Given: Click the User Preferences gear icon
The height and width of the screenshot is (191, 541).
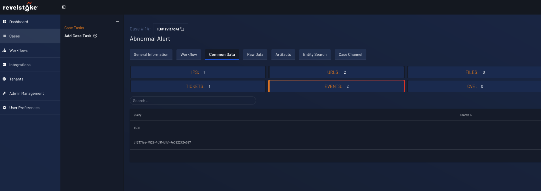Looking at the screenshot, I should pyautogui.click(x=4, y=108).
